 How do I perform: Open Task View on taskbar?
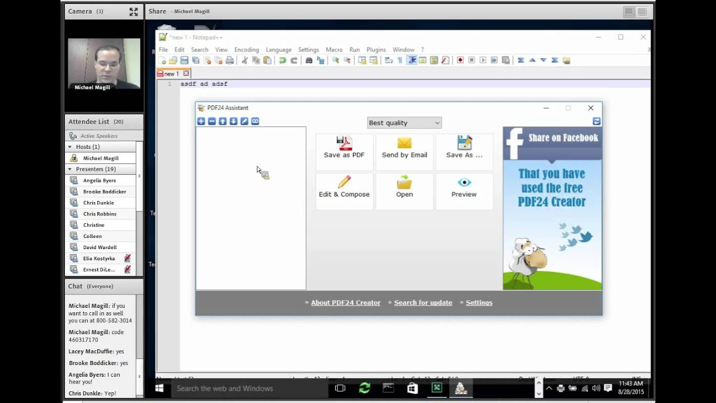point(340,388)
